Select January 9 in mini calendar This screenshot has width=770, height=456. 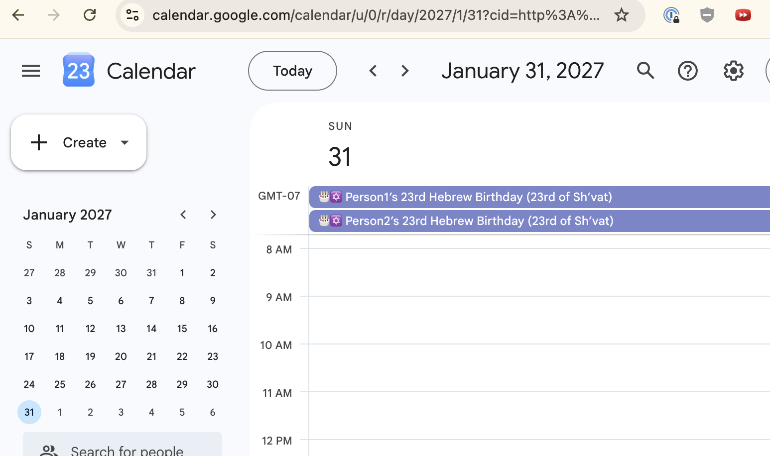click(213, 301)
